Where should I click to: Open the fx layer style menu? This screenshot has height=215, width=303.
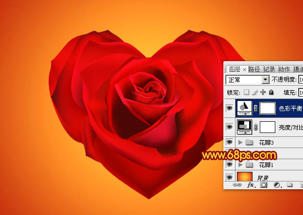(251, 185)
